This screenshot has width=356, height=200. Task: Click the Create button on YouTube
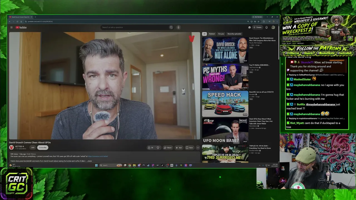(258, 27)
